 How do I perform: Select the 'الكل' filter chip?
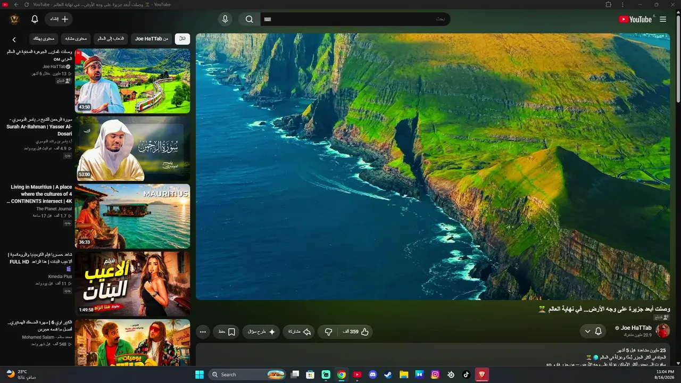coord(182,39)
